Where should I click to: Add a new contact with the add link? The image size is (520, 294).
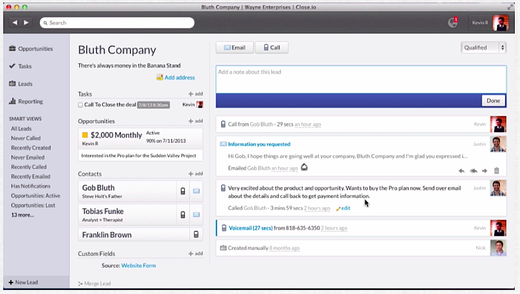[x=196, y=174]
